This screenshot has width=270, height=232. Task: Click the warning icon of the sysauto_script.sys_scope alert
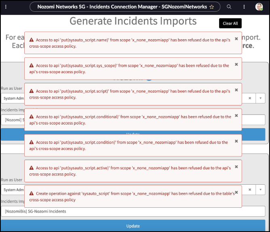click(32, 65)
